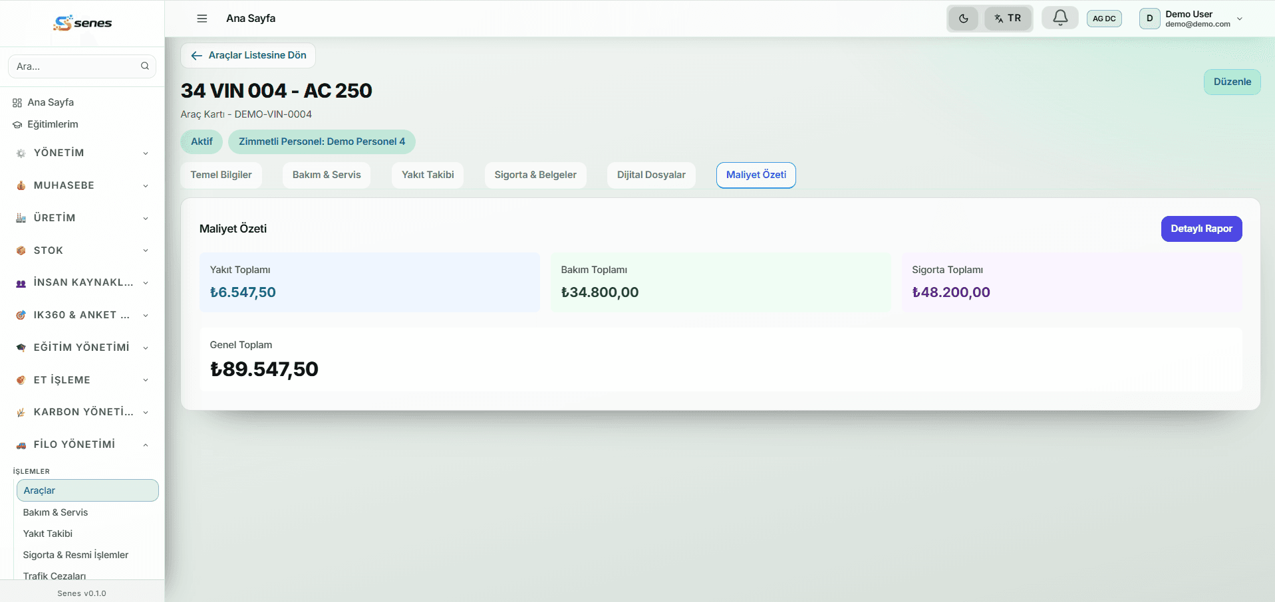Go back via Araçlar Listesine Dön
The height and width of the screenshot is (602, 1275).
[248, 55]
